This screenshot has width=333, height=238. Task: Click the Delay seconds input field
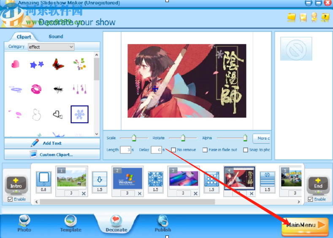(156, 150)
